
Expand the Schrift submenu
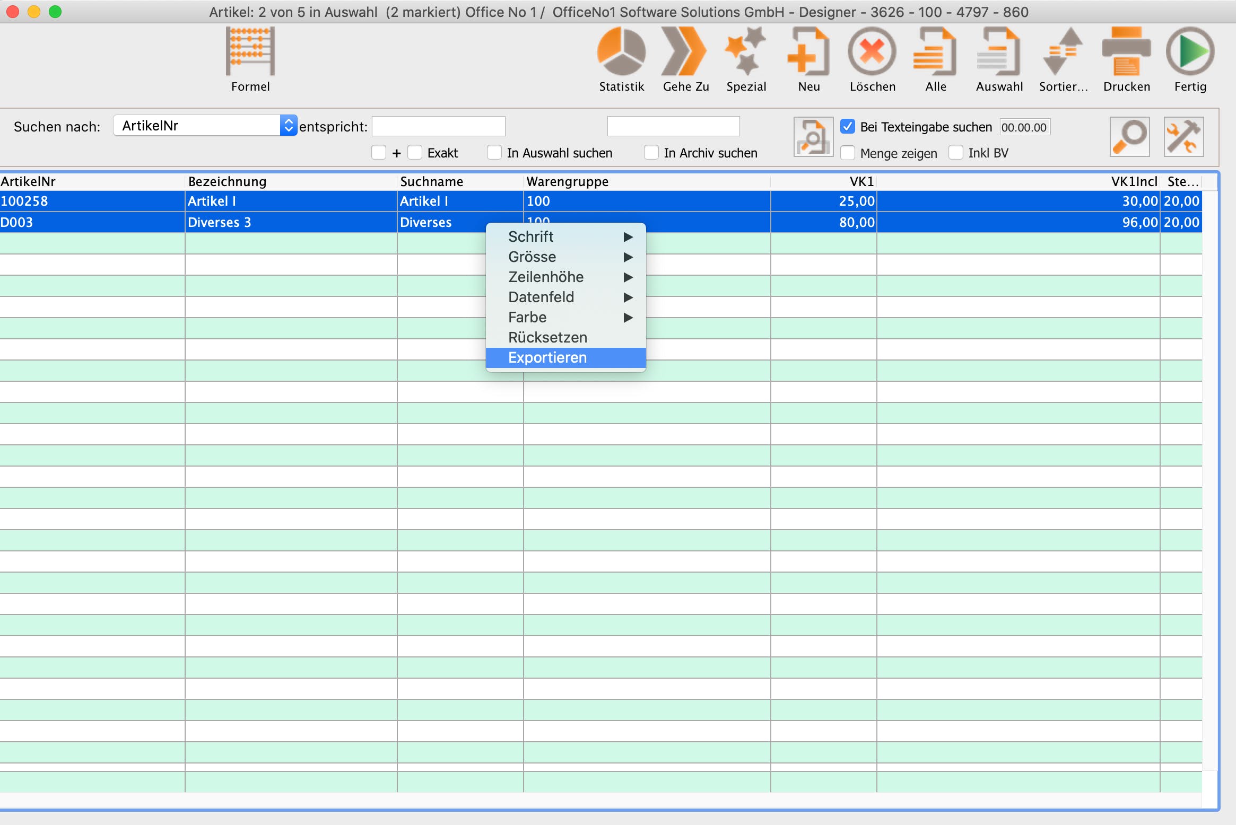click(566, 236)
